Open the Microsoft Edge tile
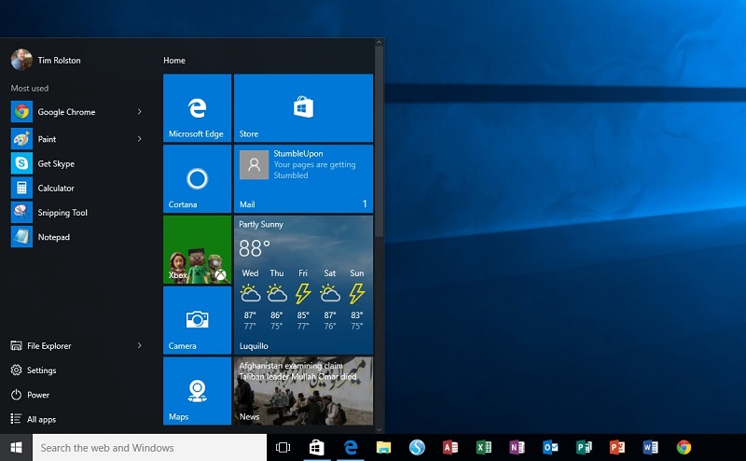 (197, 108)
